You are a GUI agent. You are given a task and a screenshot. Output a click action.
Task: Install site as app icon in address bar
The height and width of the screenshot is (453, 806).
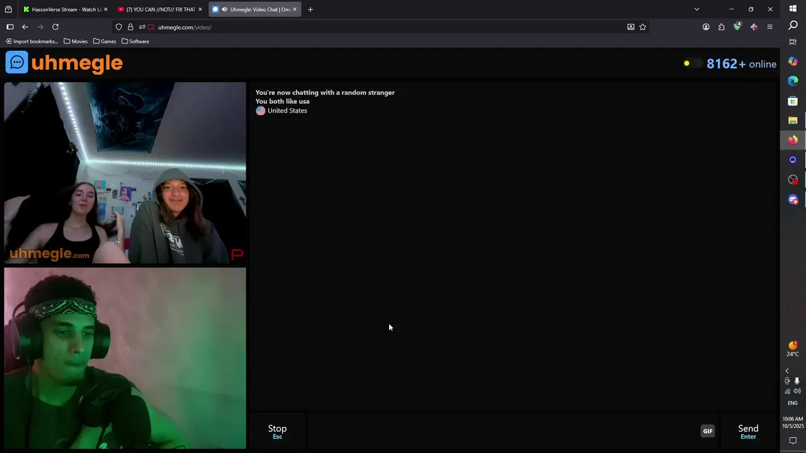click(630, 27)
